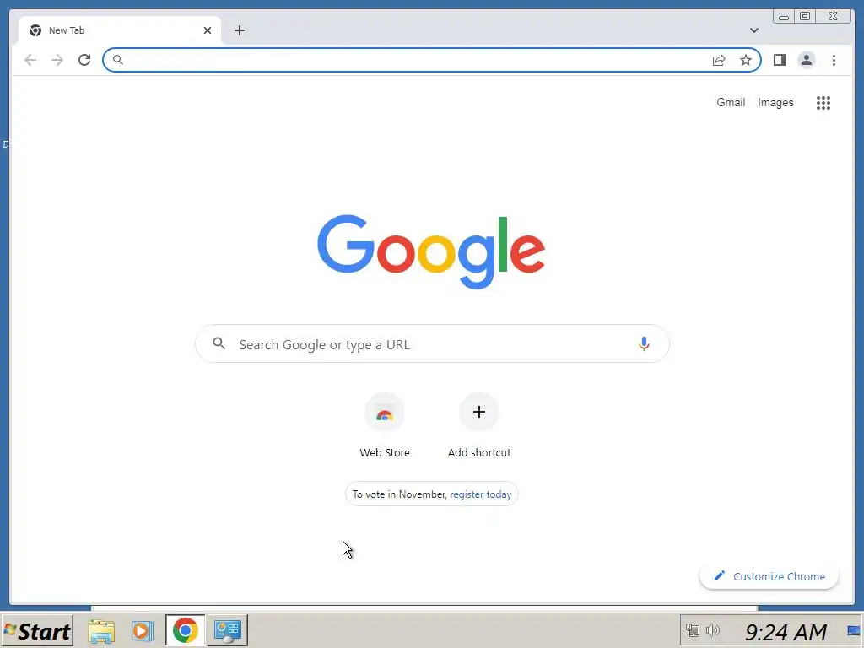Click the Google logo

431,251
